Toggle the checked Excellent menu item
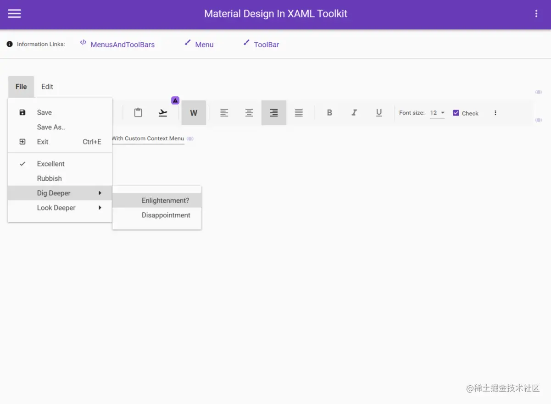Viewport: 551px width, 404px height. (x=60, y=164)
